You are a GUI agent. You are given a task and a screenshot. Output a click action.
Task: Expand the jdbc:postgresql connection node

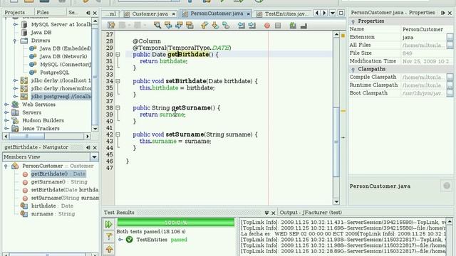click(x=16, y=97)
